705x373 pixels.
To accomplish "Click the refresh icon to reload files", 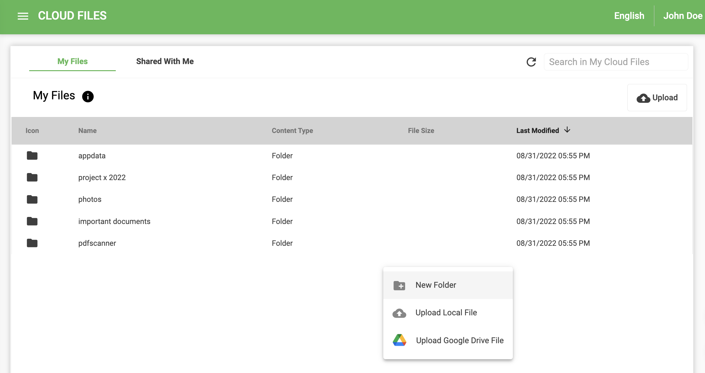I will click(531, 62).
